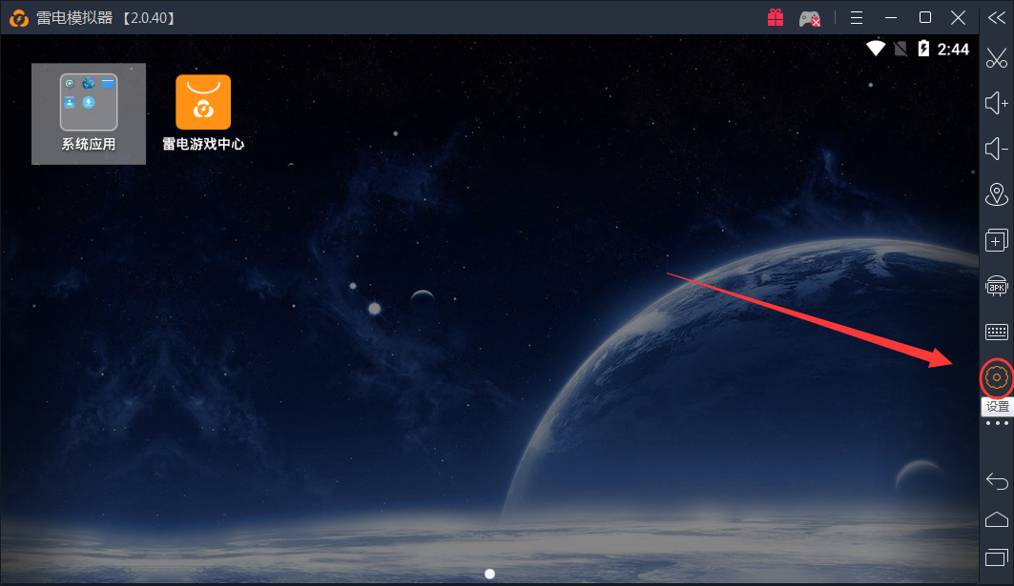Viewport: 1014px width, 586px height.
Task: Open the multi-instance manager icon
Action: [997, 240]
